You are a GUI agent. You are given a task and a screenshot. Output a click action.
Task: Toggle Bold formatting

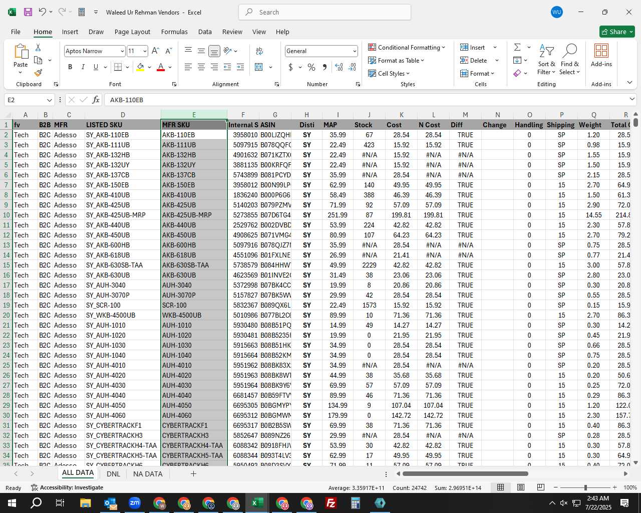pyautogui.click(x=70, y=67)
